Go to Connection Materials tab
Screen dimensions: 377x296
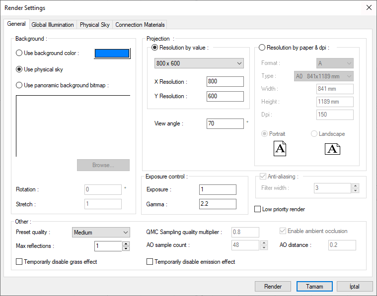(140, 25)
